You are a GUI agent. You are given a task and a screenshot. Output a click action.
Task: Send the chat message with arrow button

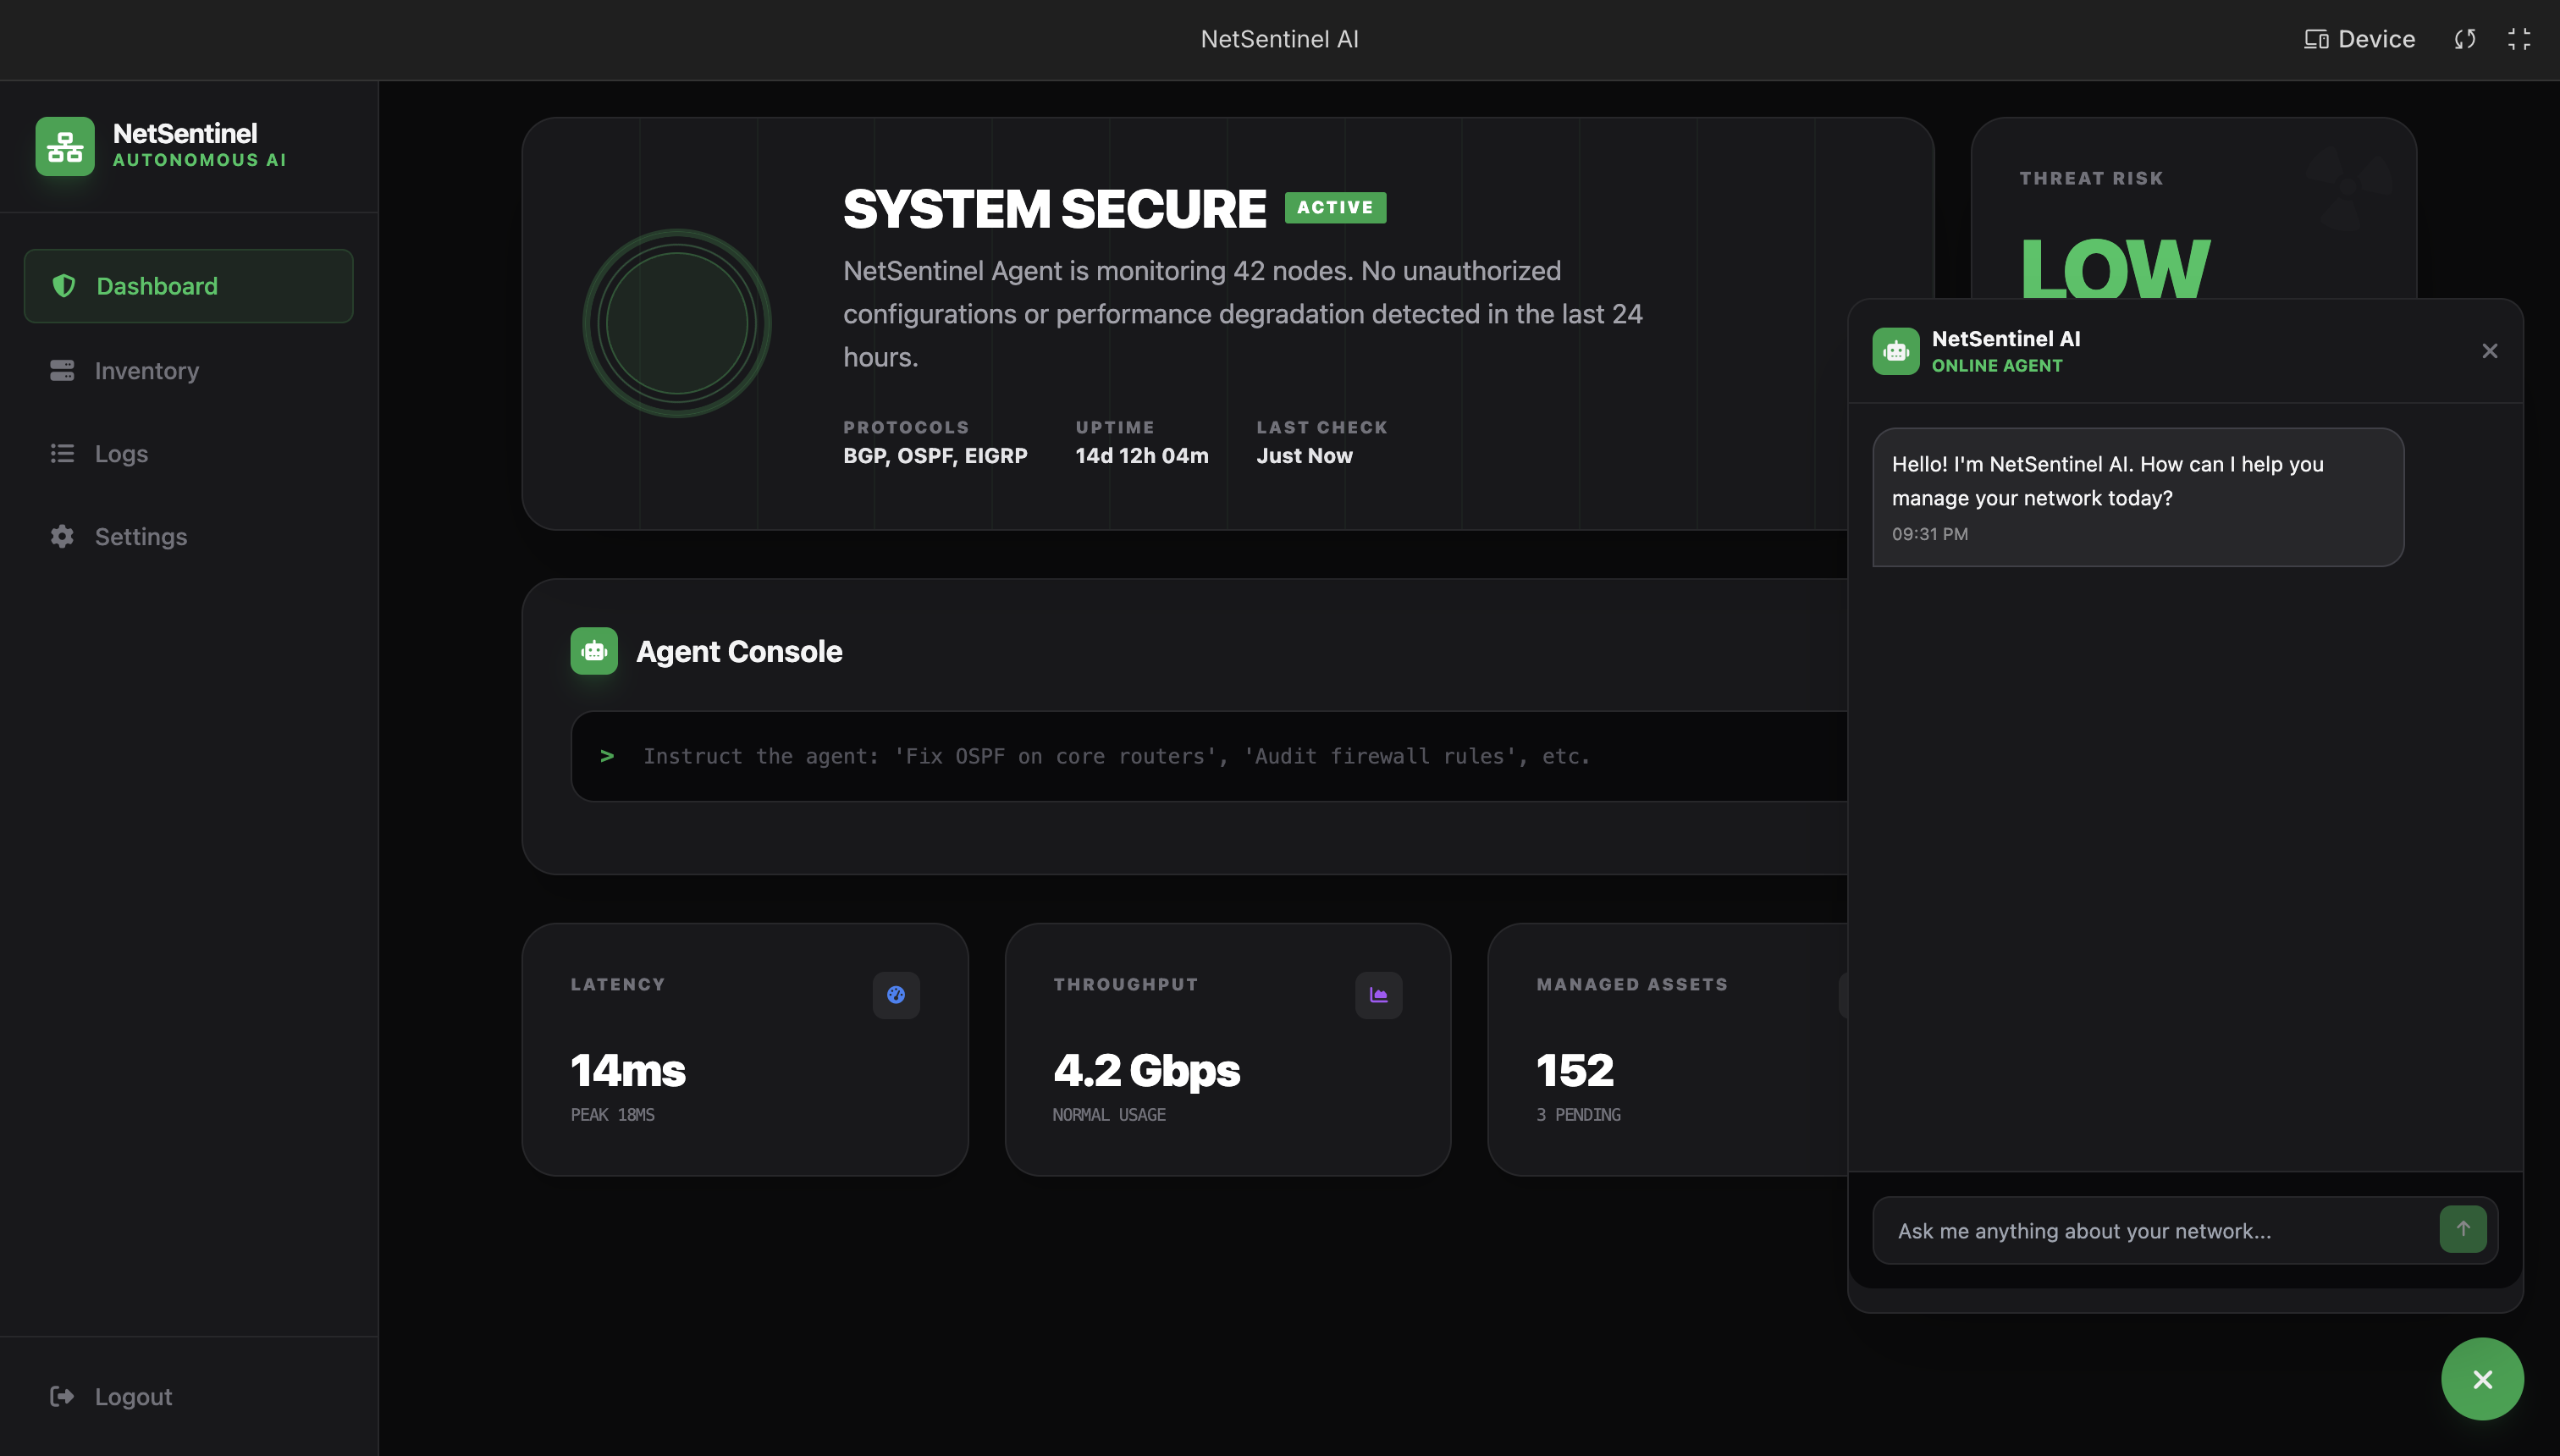[2463, 1229]
